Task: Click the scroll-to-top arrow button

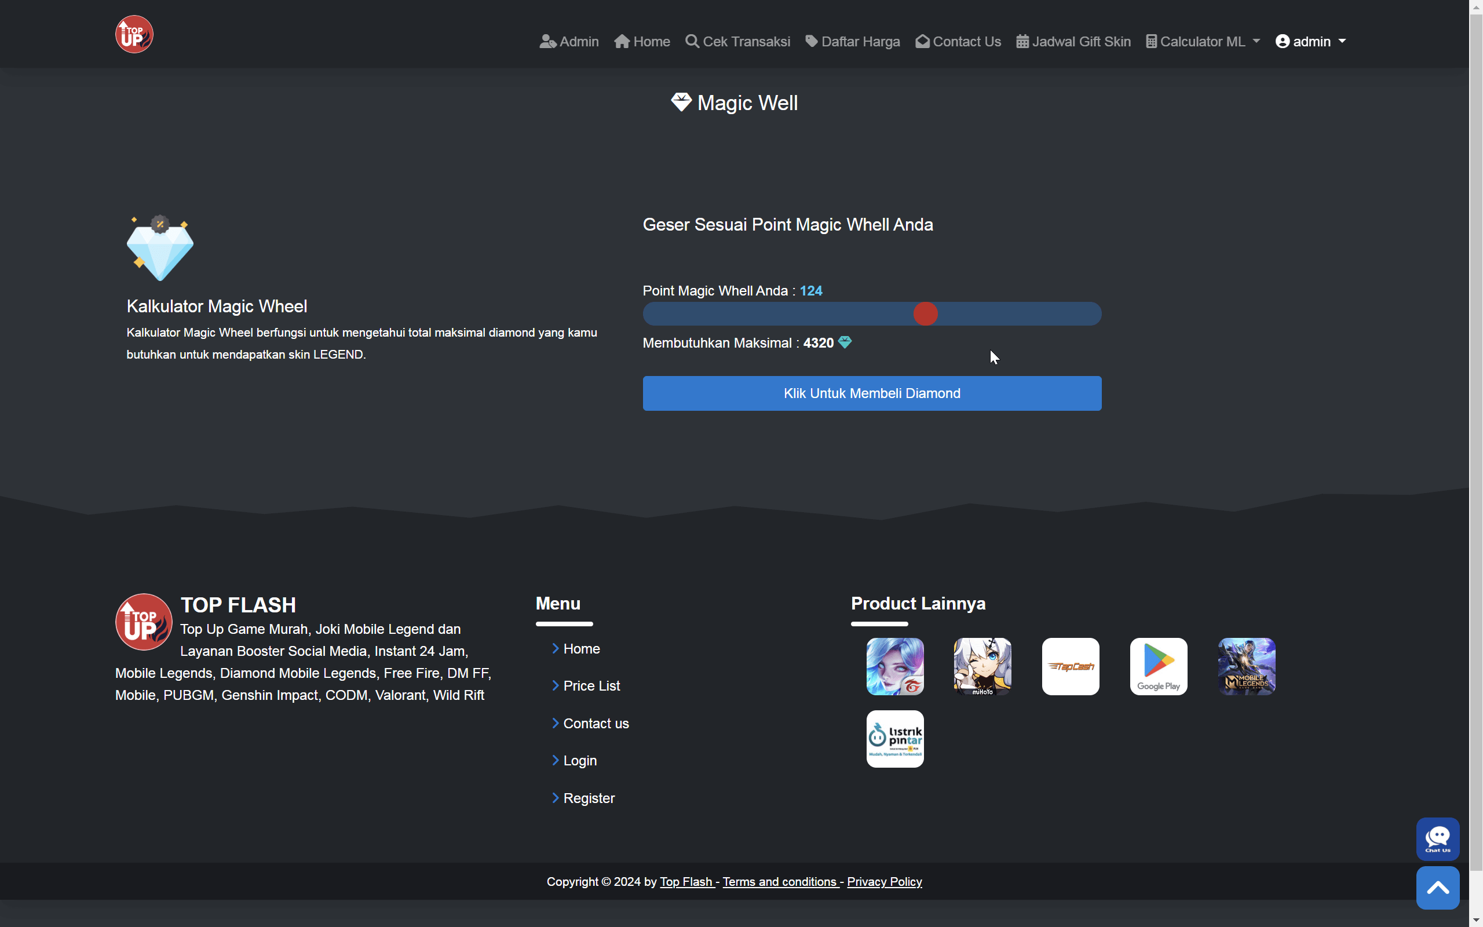Action: [x=1438, y=887]
